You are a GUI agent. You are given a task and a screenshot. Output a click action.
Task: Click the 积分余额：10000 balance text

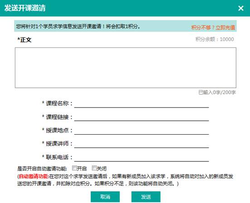215,39
